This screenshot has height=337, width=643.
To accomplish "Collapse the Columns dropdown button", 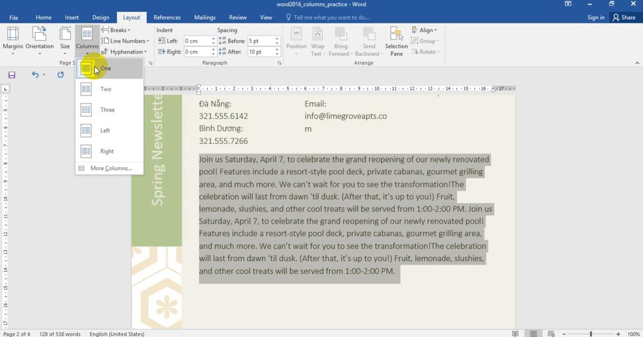I will 87,41.
